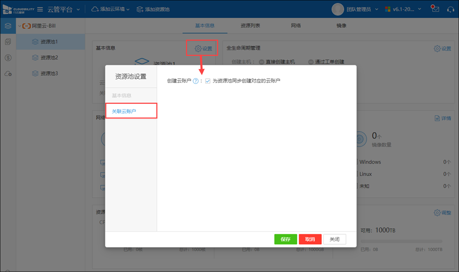
Task: Click the storage usage progress bar
Action: point(401,241)
